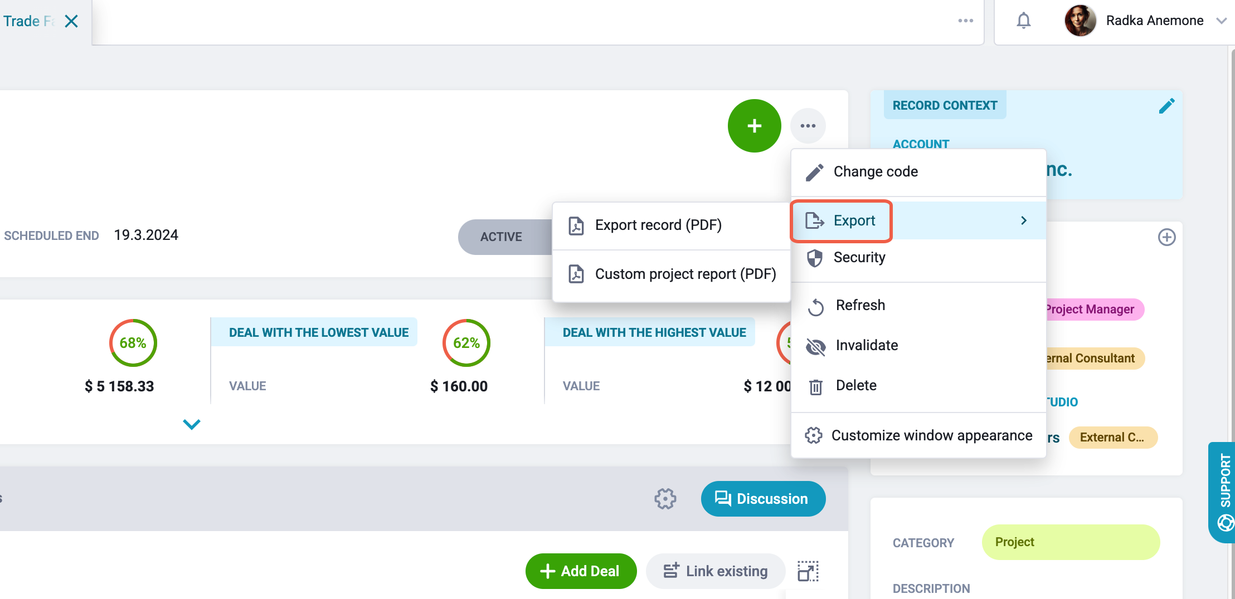Close the Trade tab with X
1235x599 pixels.
coord(71,21)
